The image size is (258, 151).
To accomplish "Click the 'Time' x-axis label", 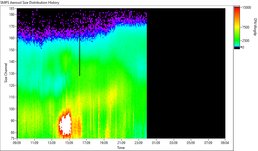I will (x=121, y=148).
